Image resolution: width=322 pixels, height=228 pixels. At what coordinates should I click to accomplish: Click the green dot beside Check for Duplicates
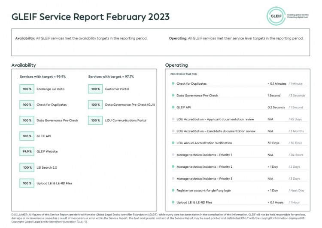tap(173, 83)
